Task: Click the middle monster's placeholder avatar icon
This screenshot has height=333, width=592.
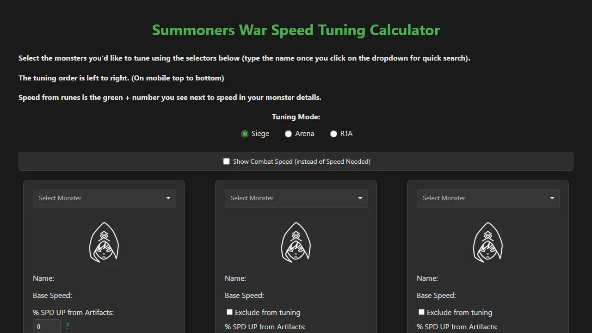Action: (x=296, y=241)
